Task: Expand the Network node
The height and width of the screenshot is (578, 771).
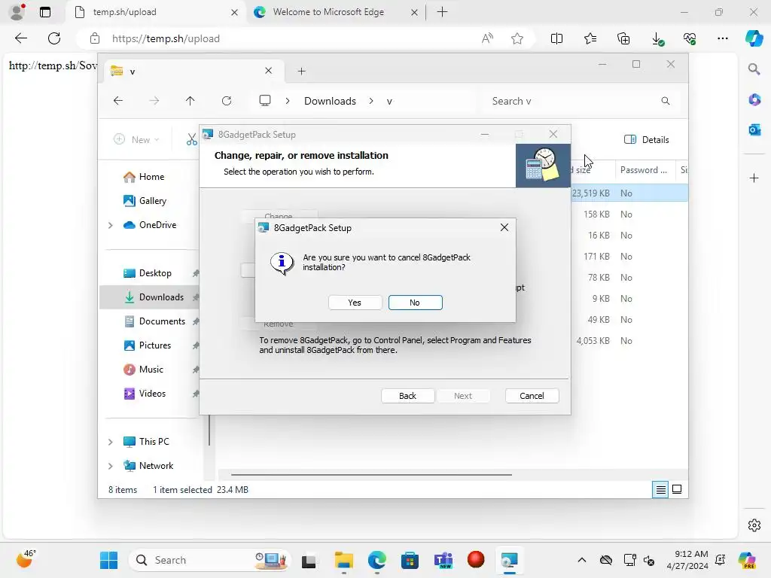Action: pyautogui.click(x=111, y=466)
